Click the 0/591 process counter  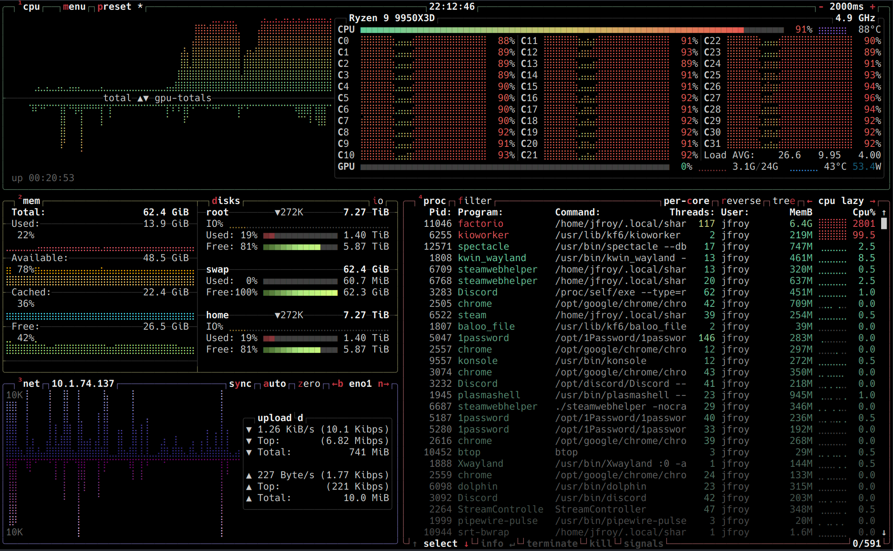pyautogui.click(x=867, y=544)
